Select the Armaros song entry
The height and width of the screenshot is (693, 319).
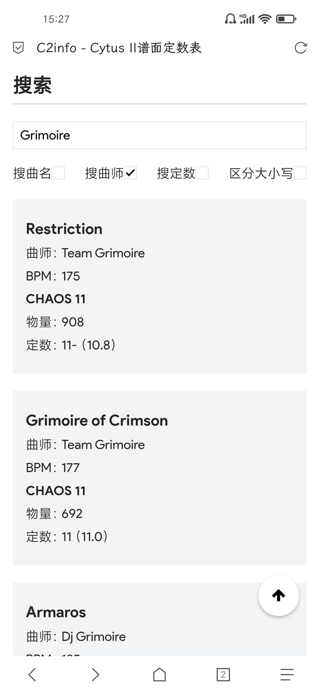[x=56, y=612]
